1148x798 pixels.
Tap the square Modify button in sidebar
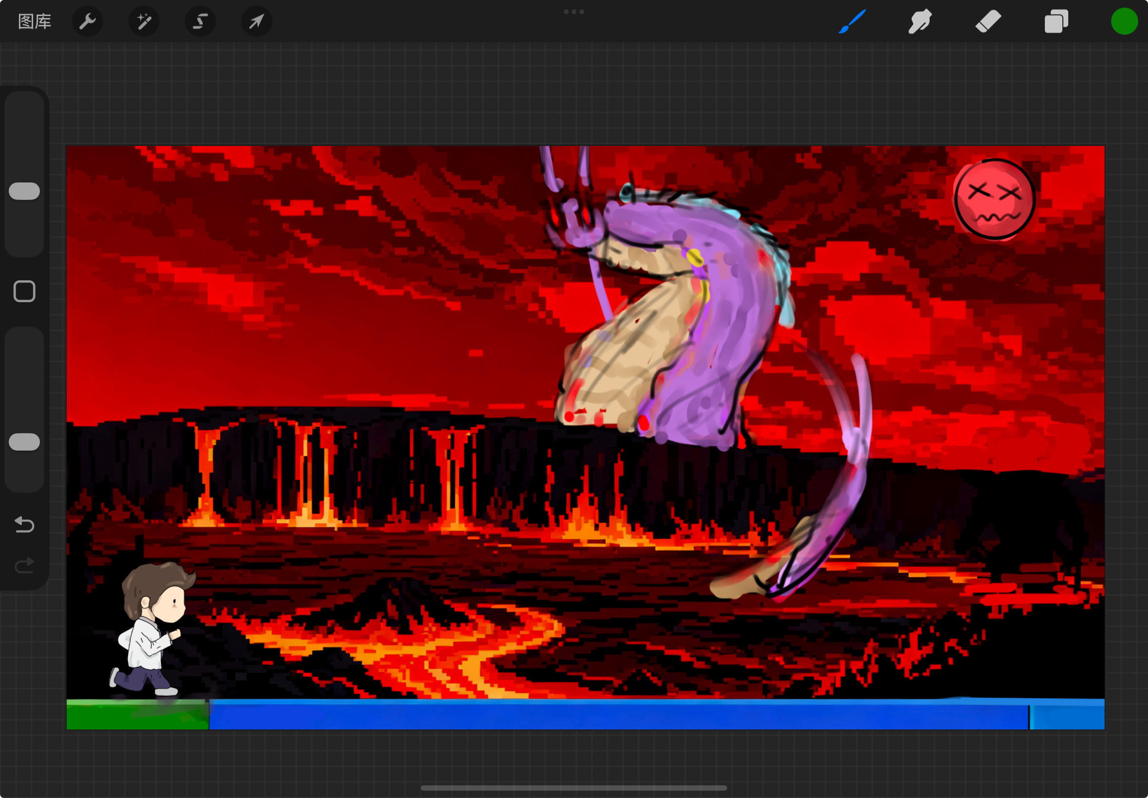coord(24,291)
